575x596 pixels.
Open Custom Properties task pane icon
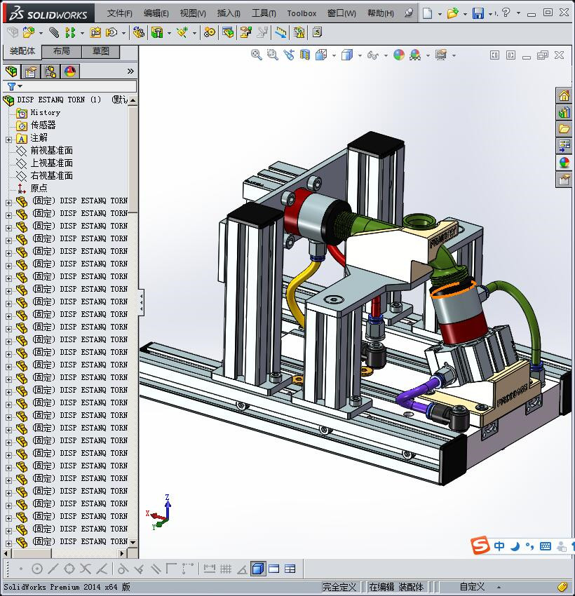click(x=564, y=179)
